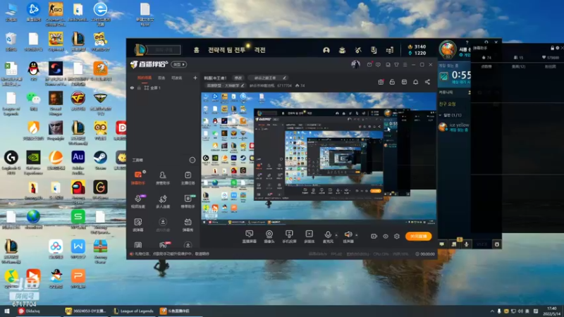Open the danmaku assistant tool in toolbox

point(138,178)
